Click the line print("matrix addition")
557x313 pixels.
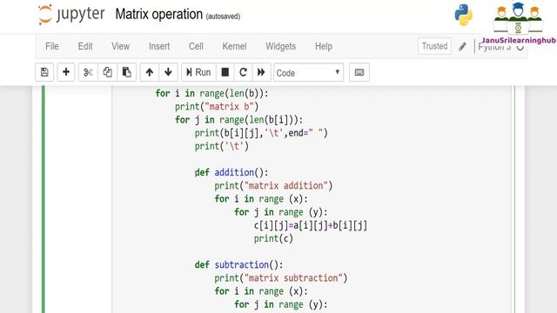[x=273, y=185]
